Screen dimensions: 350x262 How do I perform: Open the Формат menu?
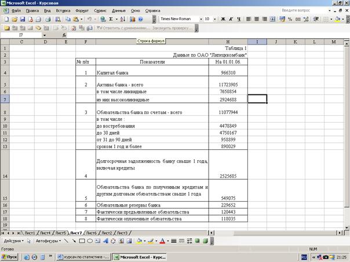(x=82, y=10)
